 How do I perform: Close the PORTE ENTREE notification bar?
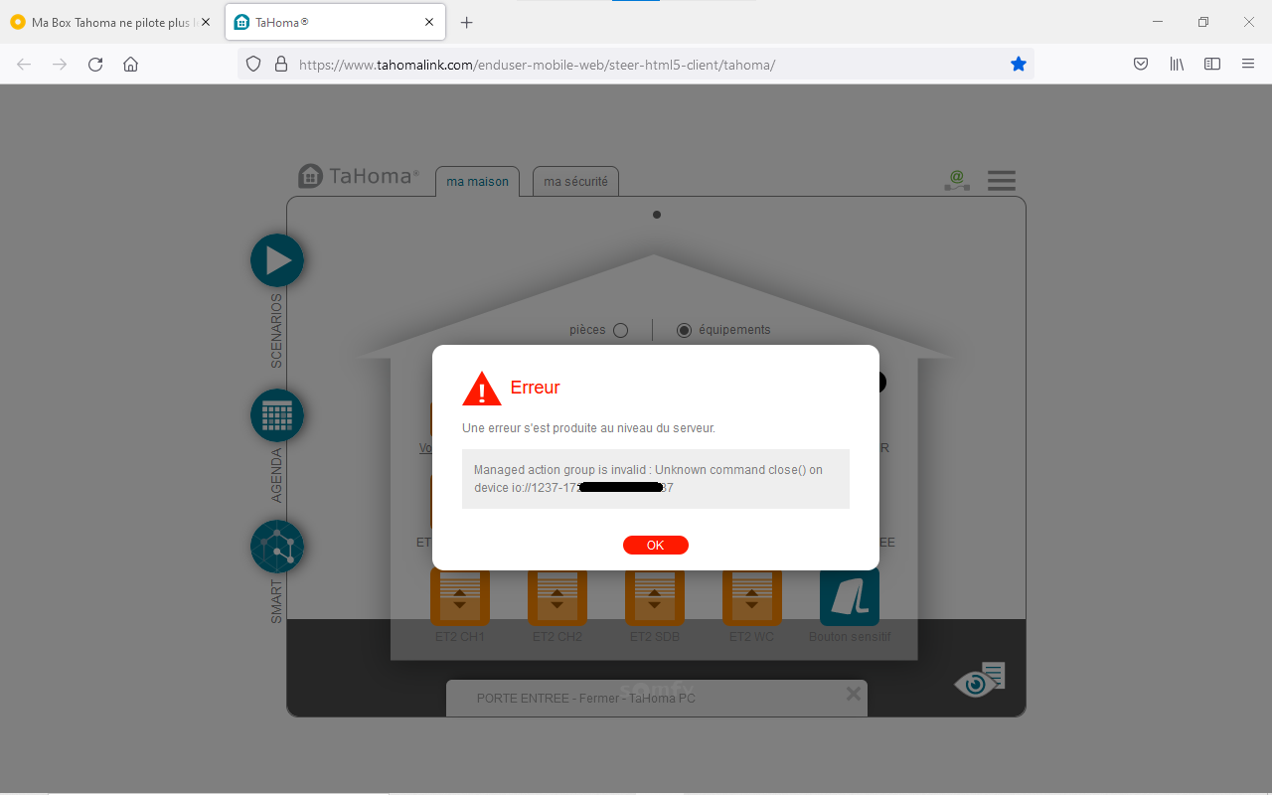(853, 694)
